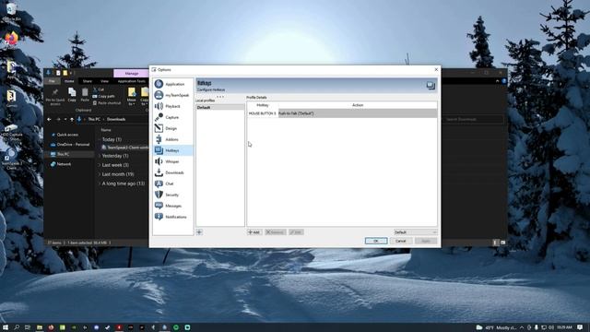Open the Chat settings section

coord(173,184)
